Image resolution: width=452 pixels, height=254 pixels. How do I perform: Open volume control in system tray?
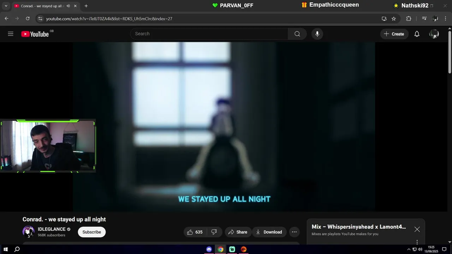click(420, 249)
